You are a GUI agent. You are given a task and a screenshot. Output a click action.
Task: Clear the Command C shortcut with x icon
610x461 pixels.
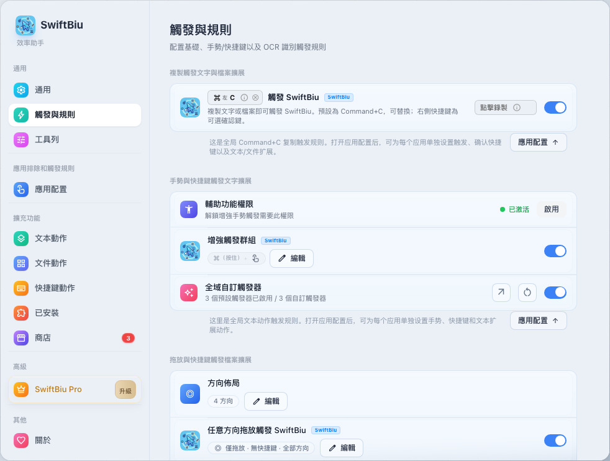255,98
